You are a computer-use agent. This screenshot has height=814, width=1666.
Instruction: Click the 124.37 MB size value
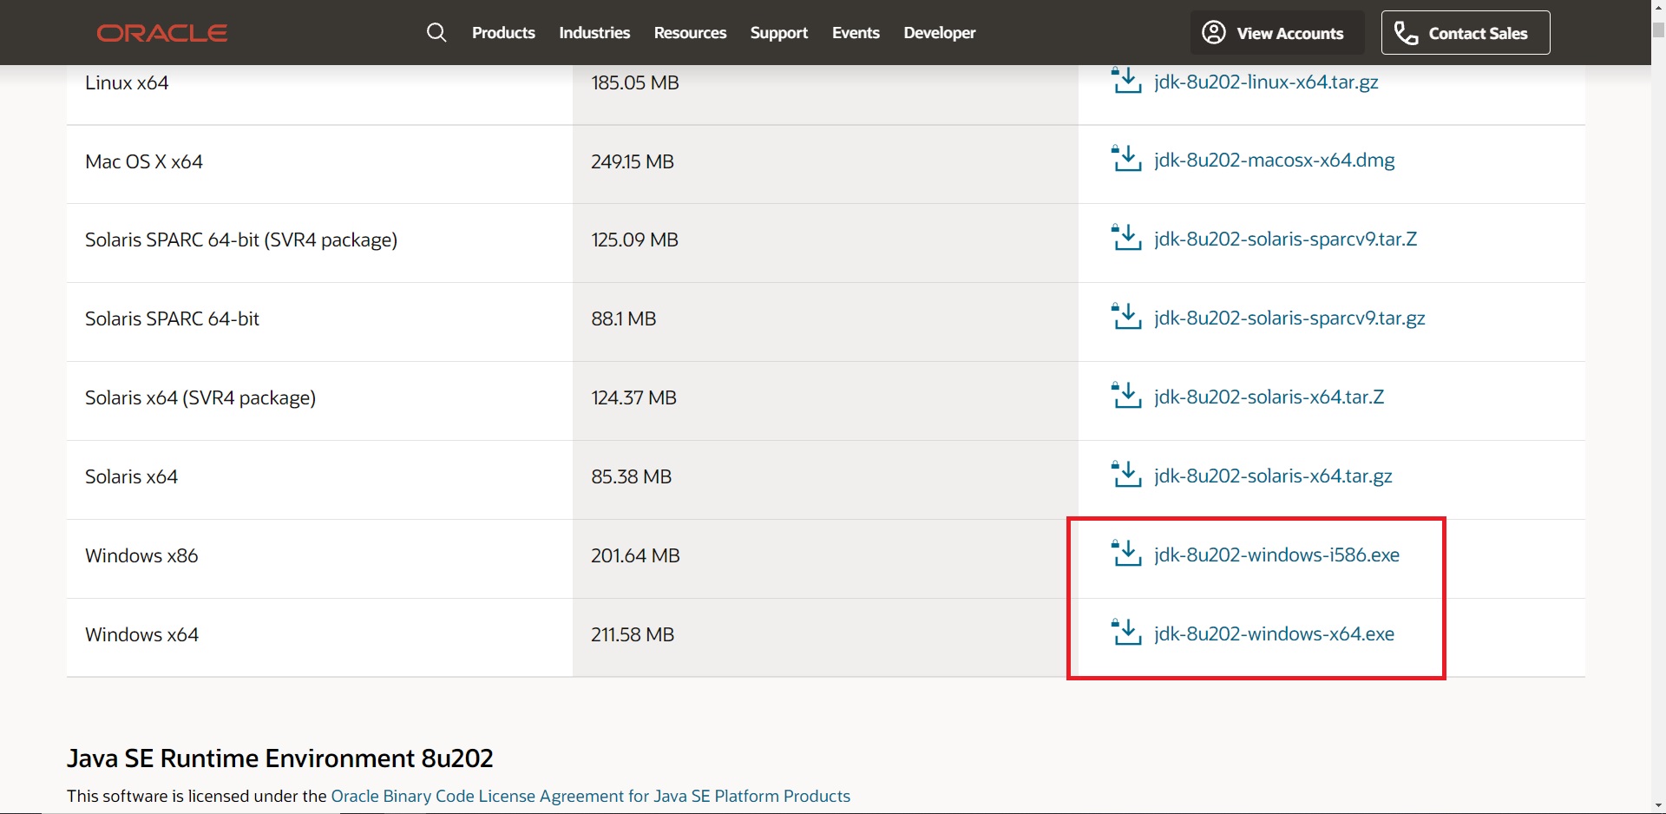(633, 398)
